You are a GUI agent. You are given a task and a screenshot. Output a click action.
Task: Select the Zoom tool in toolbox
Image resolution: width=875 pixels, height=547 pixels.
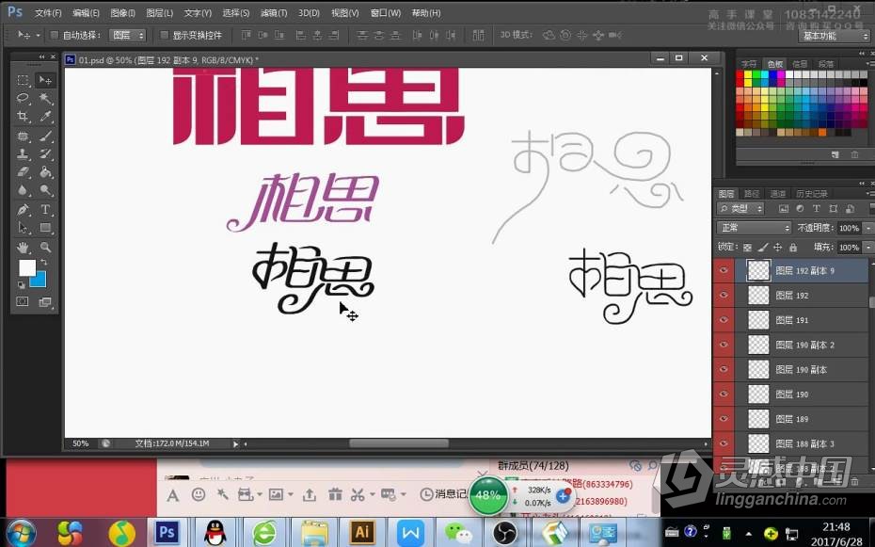point(45,247)
